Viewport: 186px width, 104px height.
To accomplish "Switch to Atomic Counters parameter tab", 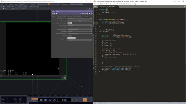I will point(78,16).
